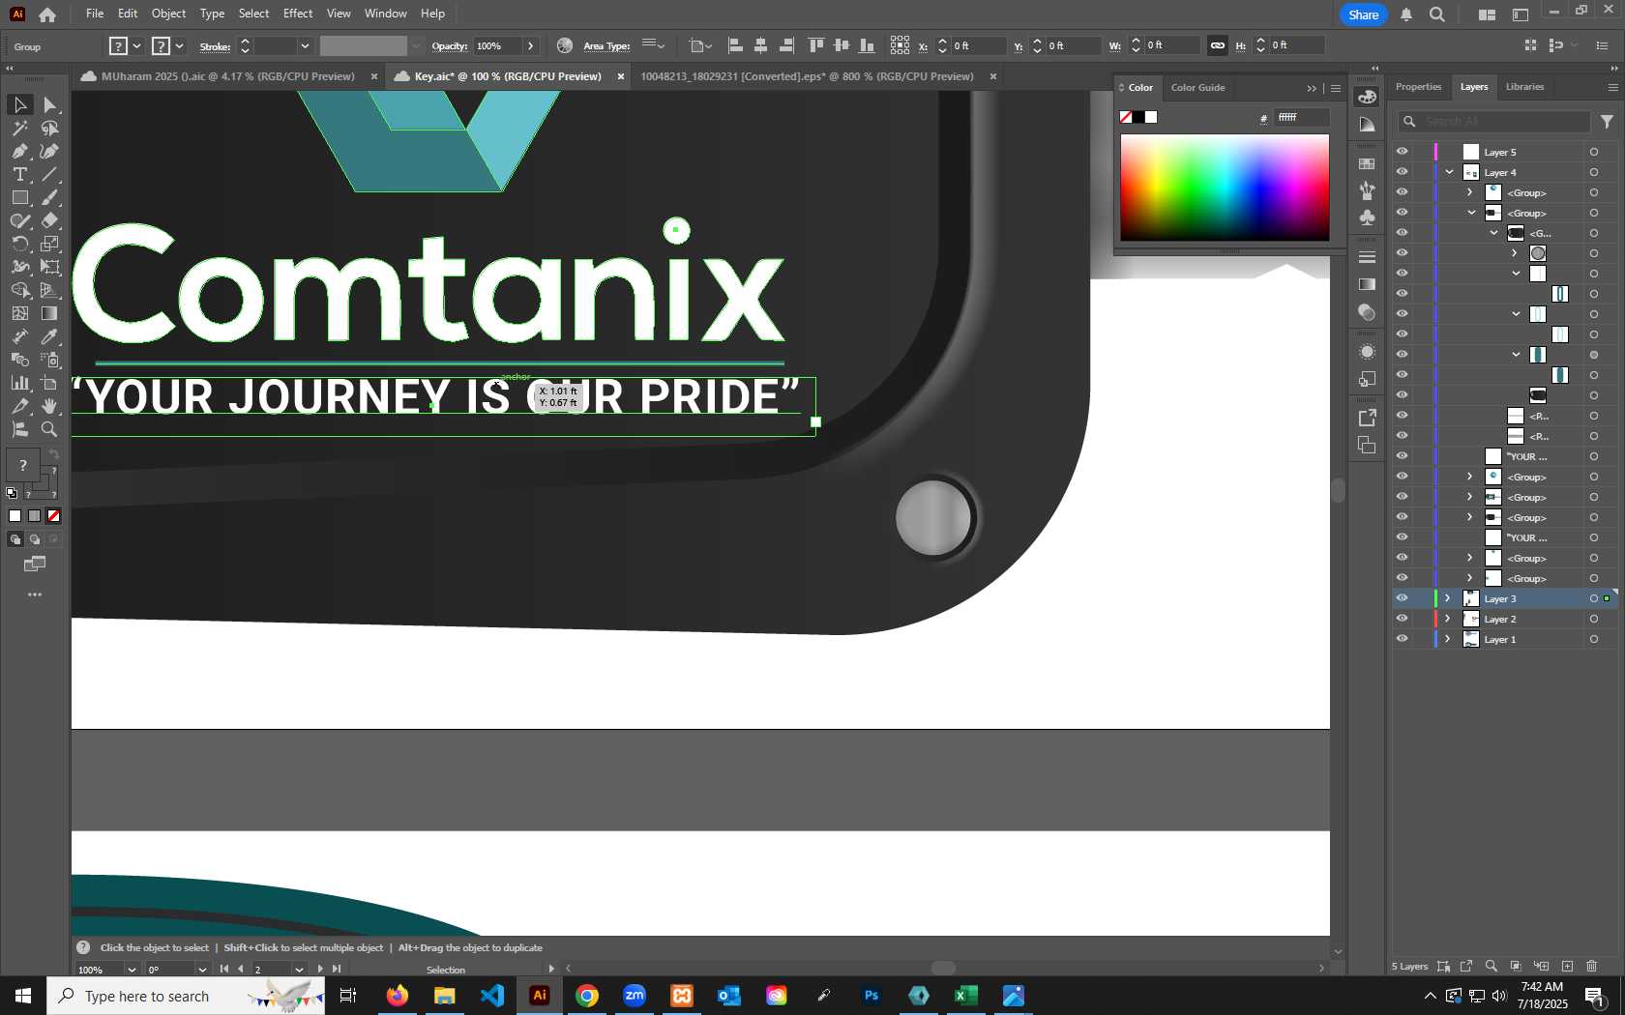Switch to the Color Guide tab
This screenshot has height=1015, width=1625.
pyautogui.click(x=1197, y=88)
